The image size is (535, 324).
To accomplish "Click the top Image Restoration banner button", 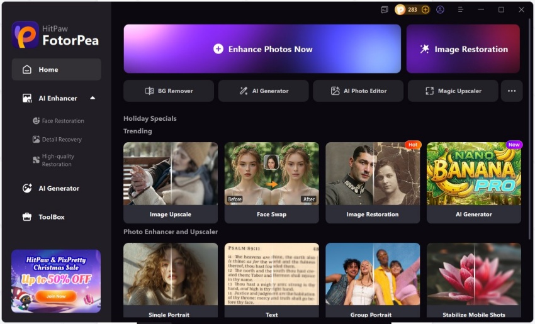I will tap(463, 49).
